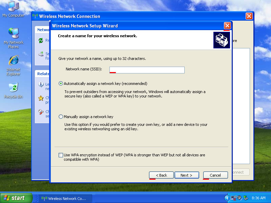Click Wireless Network Co... taskbar button
Image resolution: width=271 pixels, height=203 pixels.
(65, 198)
